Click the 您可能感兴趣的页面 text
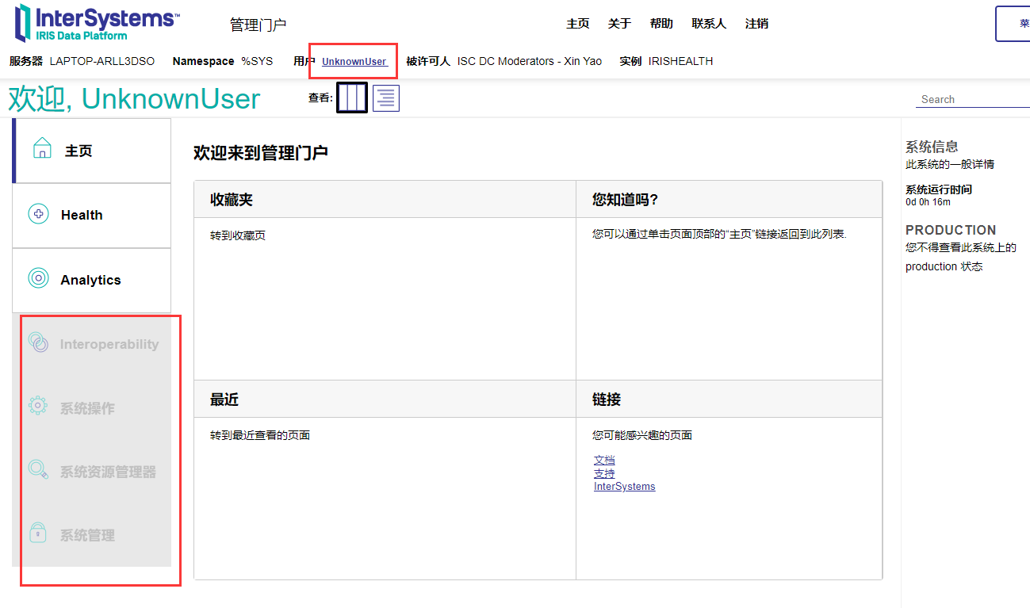The image size is (1030, 608). (642, 435)
